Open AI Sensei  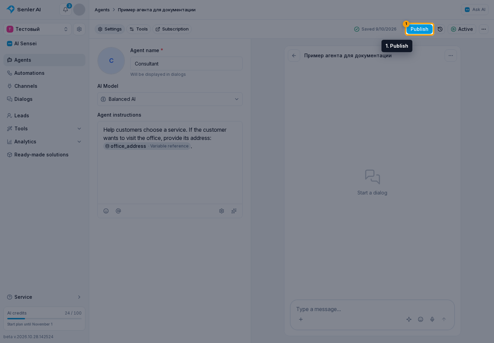point(45,44)
